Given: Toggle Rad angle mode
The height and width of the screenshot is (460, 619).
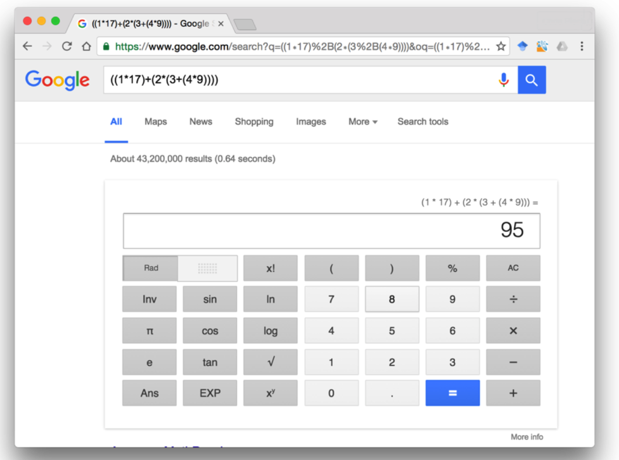Looking at the screenshot, I should [151, 268].
